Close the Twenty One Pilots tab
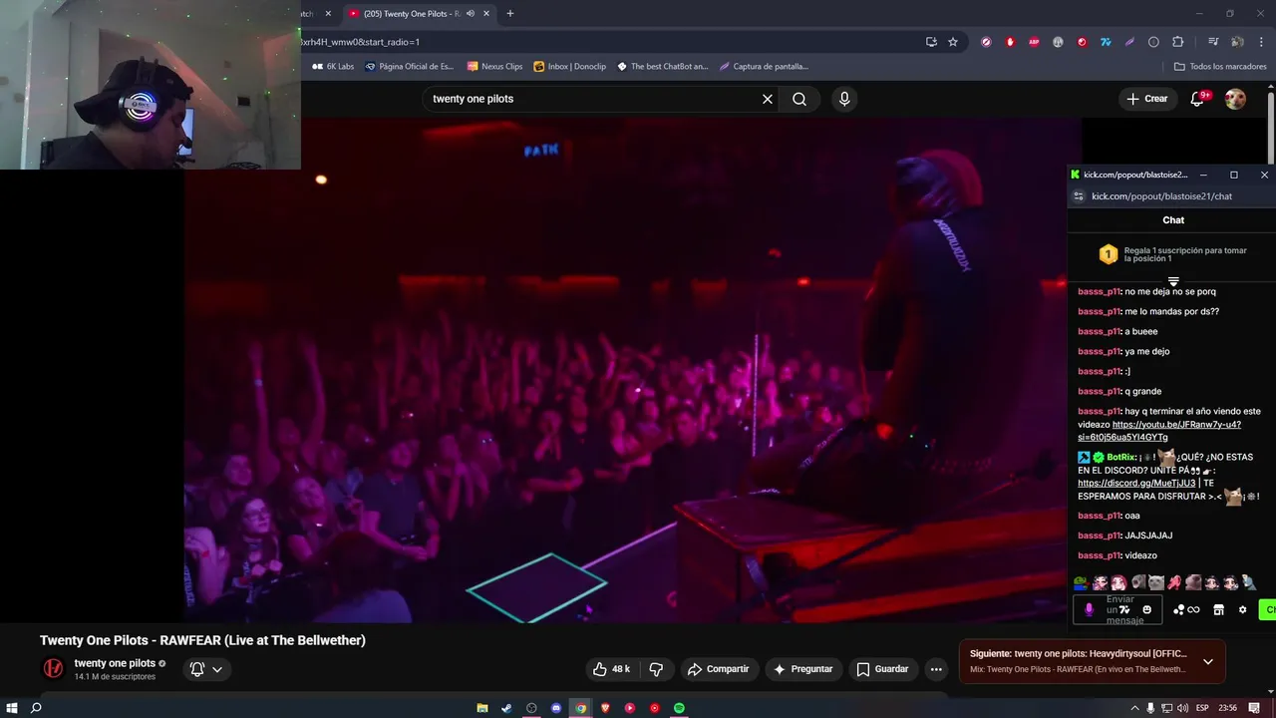 (486, 14)
